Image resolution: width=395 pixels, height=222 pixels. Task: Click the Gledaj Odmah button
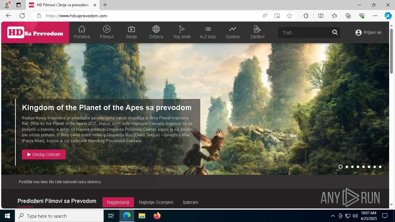44,154
